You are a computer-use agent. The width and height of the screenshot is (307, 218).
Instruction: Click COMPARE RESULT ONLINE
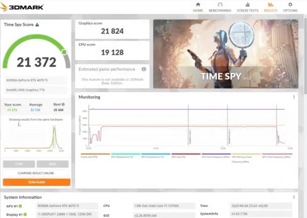tap(36, 173)
